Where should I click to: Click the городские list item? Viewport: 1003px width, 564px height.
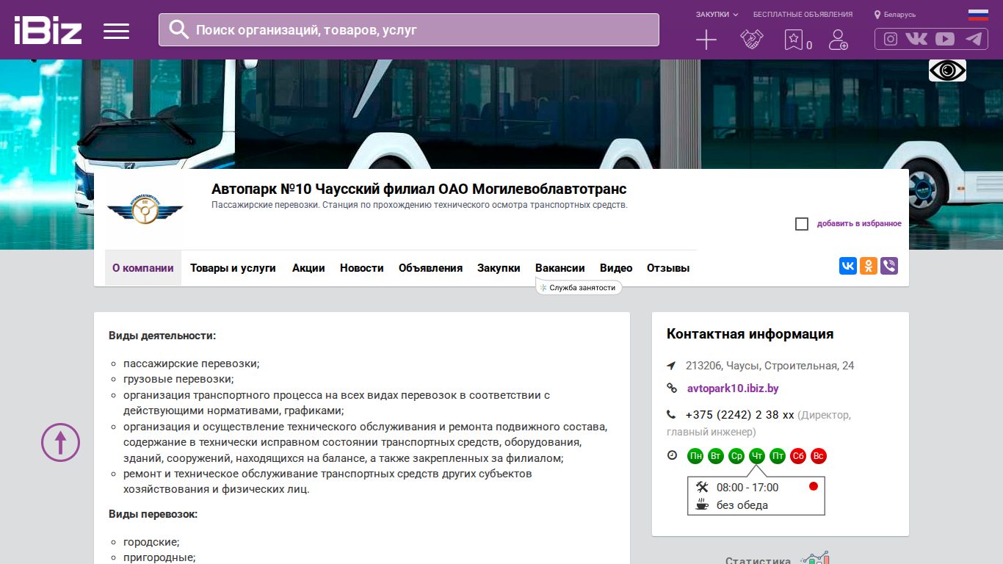tap(151, 542)
